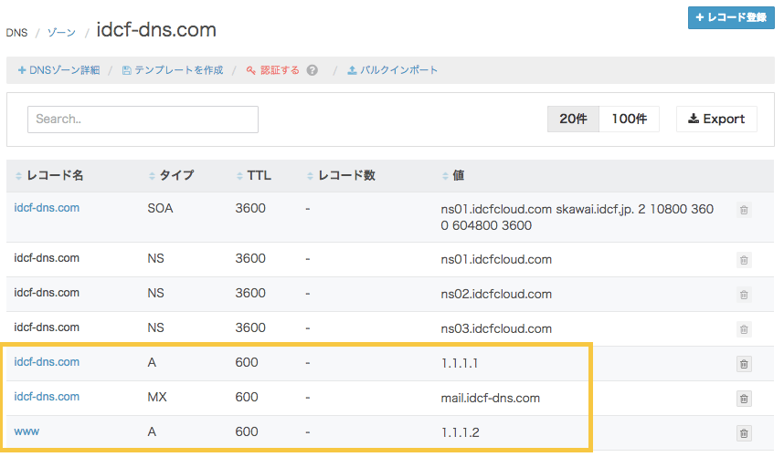
Task: Click the DNS breadcrumb text
Action: [x=16, y=33]
